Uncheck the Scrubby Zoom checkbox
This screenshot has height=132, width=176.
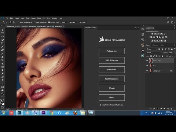click(49, 22)
